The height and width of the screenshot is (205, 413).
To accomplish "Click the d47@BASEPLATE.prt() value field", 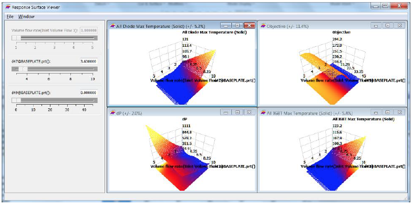I will 88,61.
